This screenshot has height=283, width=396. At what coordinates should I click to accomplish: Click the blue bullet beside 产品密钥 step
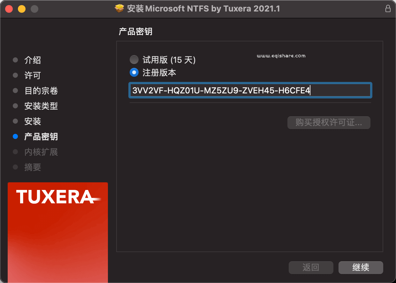click(15, 137)
